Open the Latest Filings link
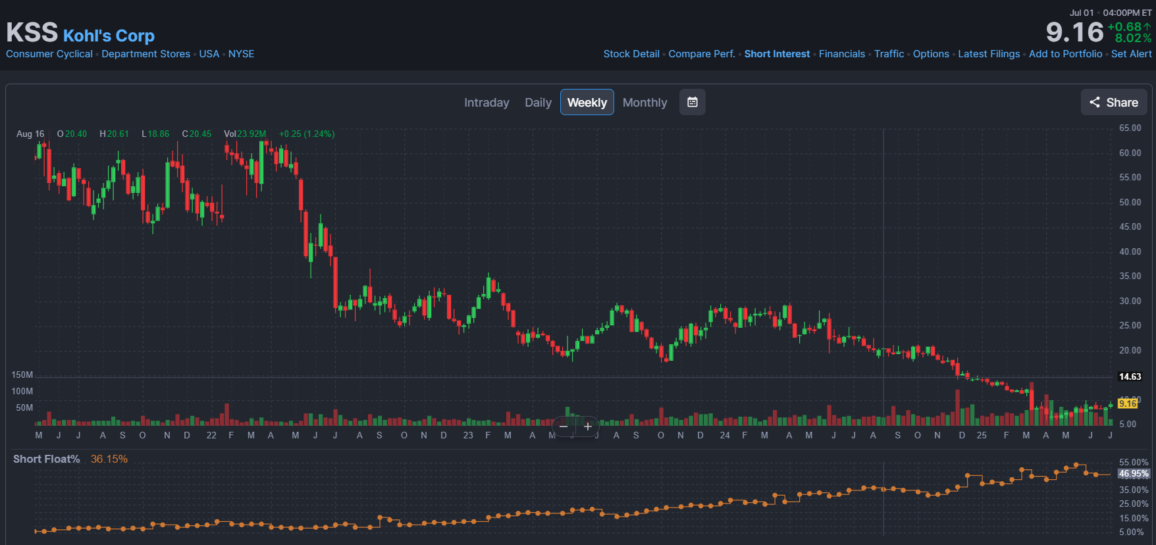Screen dimensions: 1156x545 click(989, 54)
